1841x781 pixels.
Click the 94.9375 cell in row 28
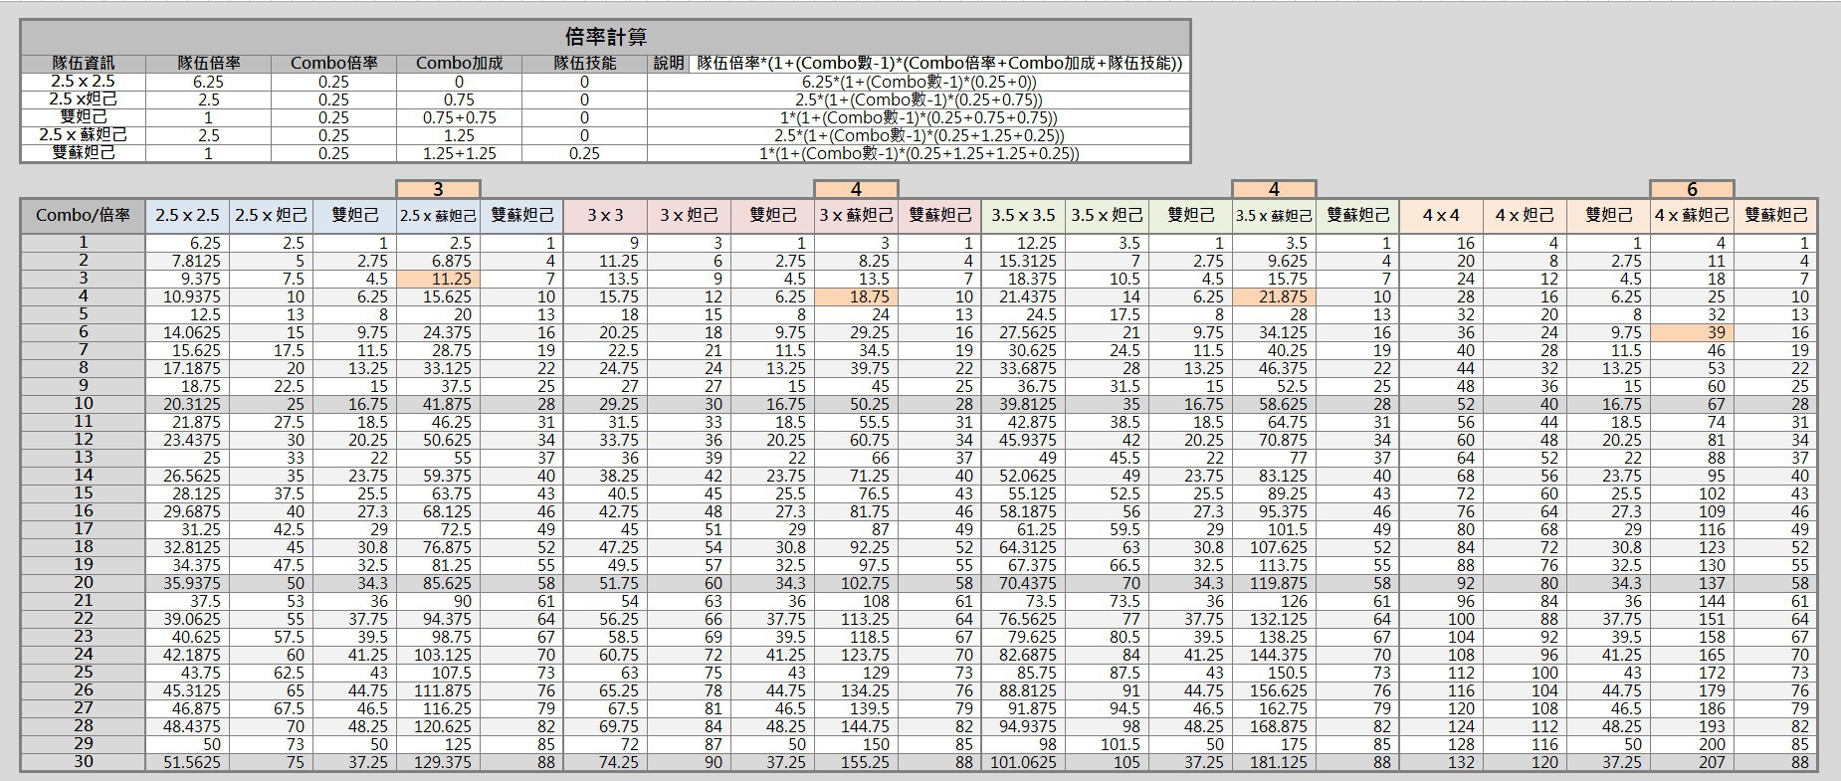pos(1023,726)
